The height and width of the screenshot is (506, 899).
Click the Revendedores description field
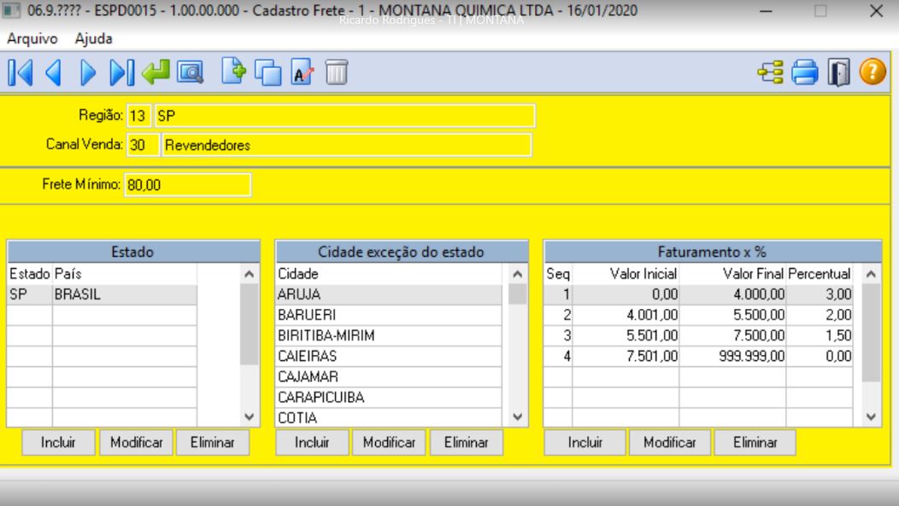(347, 145)
